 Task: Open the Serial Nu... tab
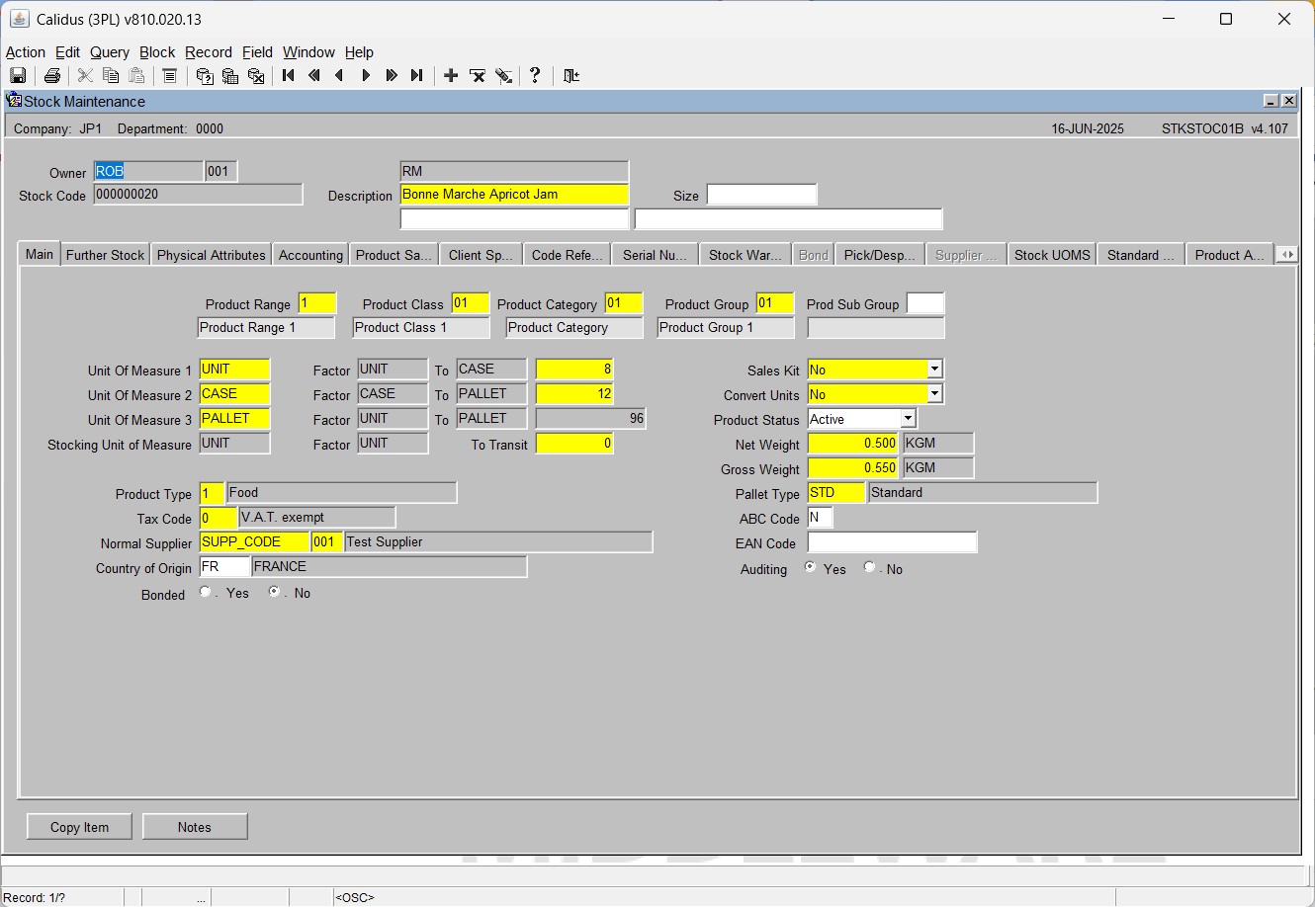click(x=655, y=255)
